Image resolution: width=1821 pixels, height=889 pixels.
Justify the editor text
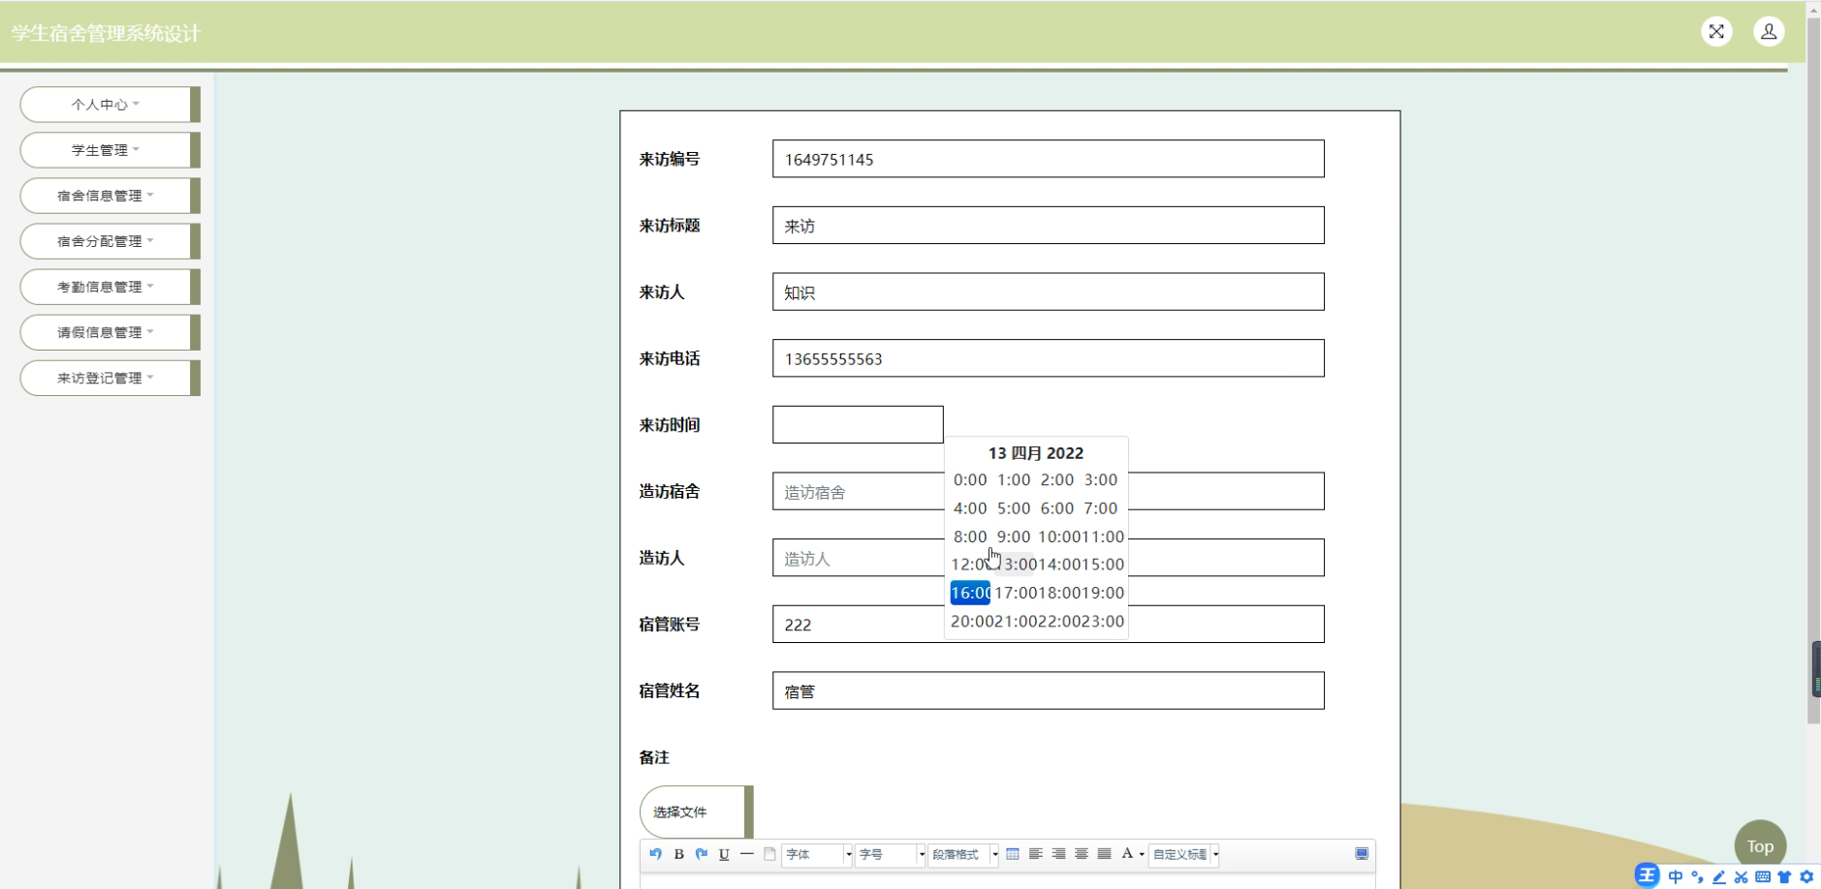coord(1104,854)
